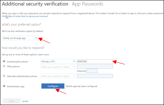This screenshot has width=164, height=105.
Task: Click the cancel link
Action: click(25, 101)
